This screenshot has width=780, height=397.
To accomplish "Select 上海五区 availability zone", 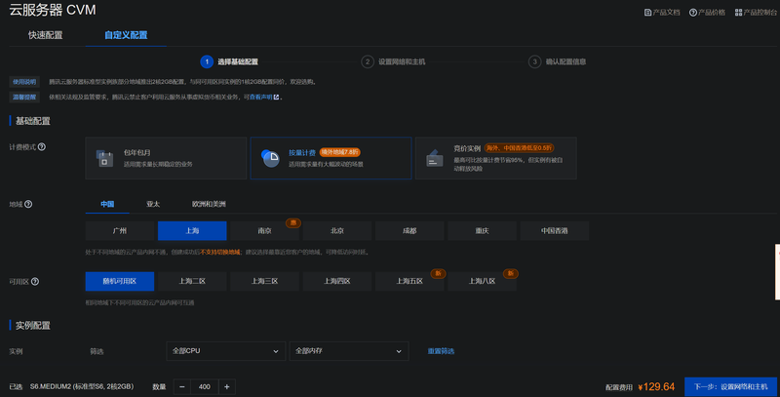I will (x=409, y=281).
